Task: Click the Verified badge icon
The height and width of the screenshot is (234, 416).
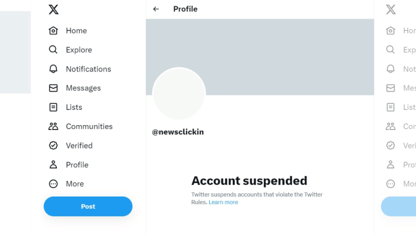Action: click(x=53, y=145)
